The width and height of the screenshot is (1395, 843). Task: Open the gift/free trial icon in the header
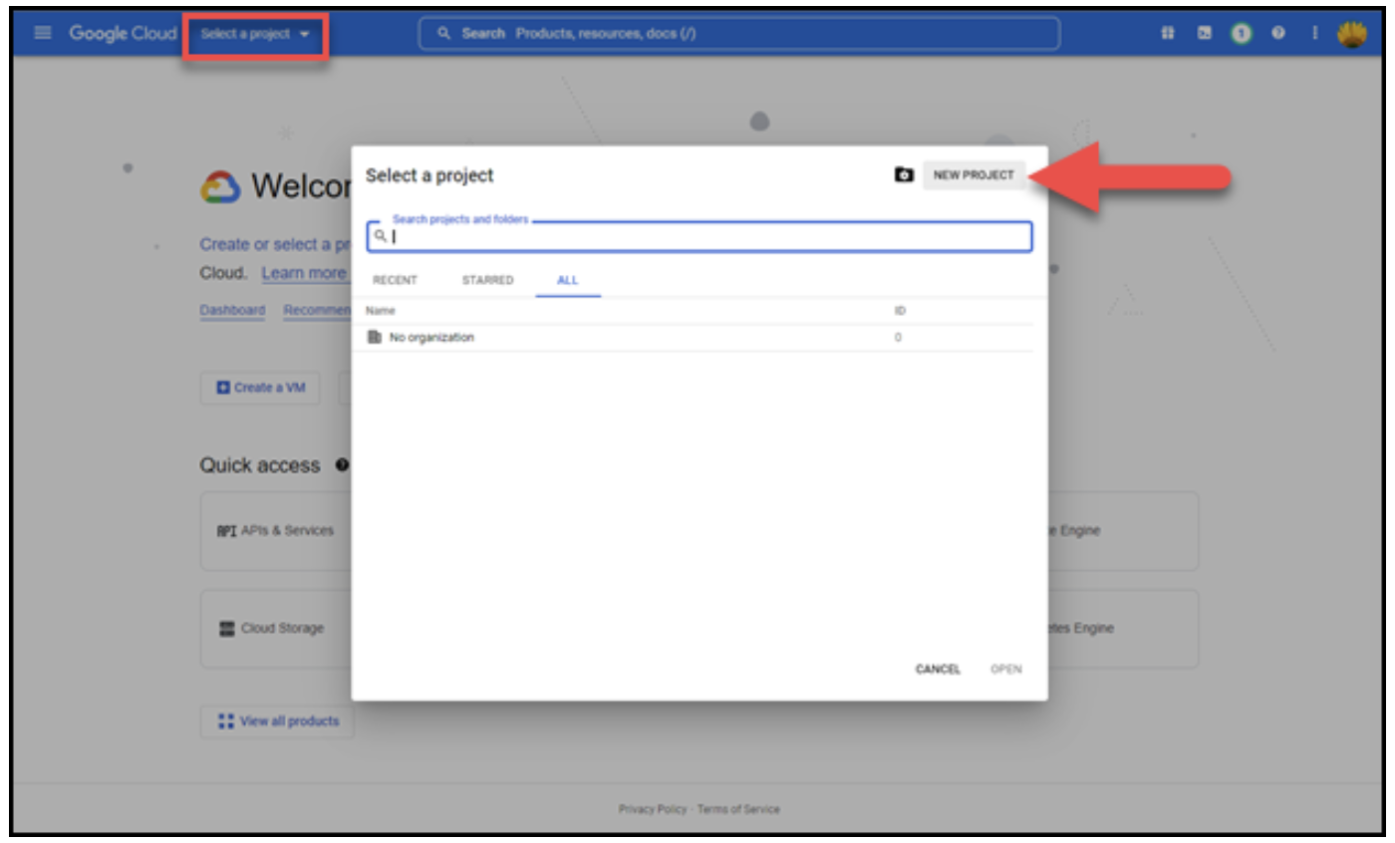(x=1167, y=34)
